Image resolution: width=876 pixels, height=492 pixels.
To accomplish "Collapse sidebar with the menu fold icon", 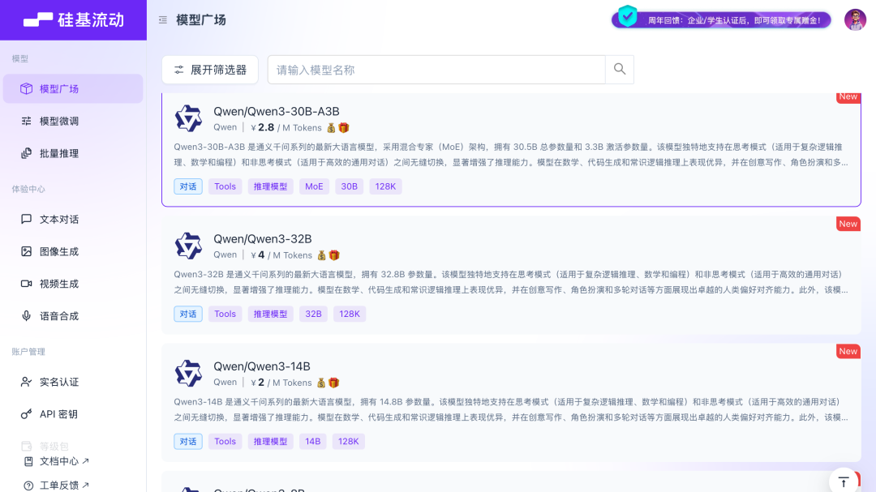I will (162, 20).
